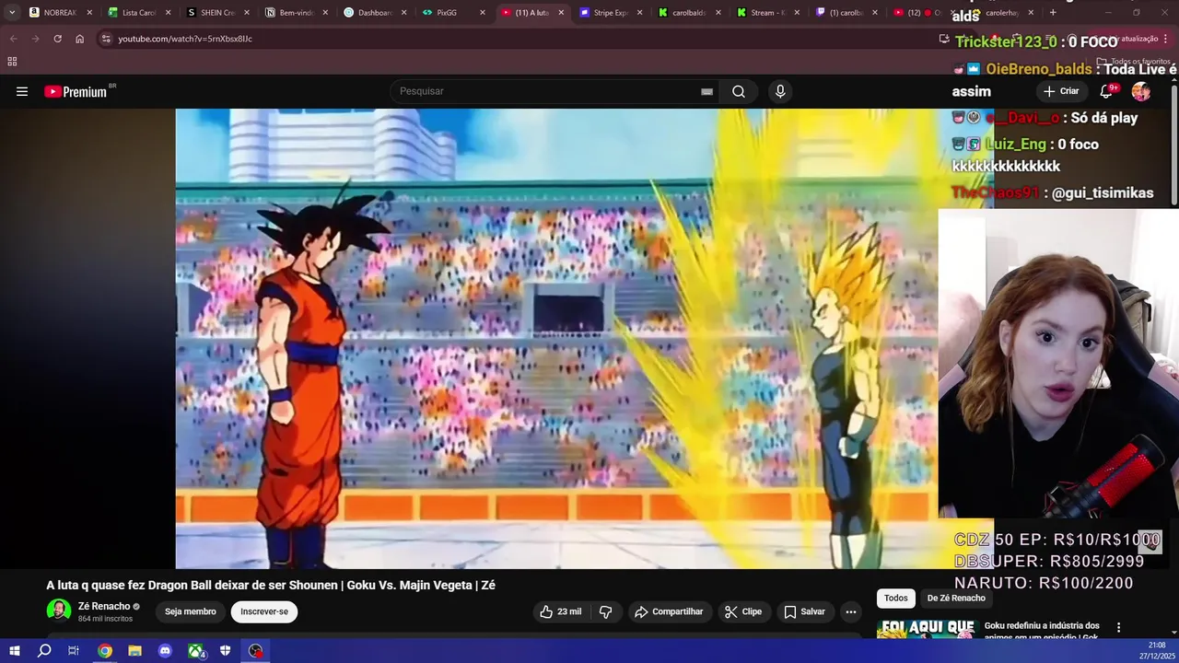Select the Todos filter chip
The image size is (1179, 663).
(x=896, y=599)
